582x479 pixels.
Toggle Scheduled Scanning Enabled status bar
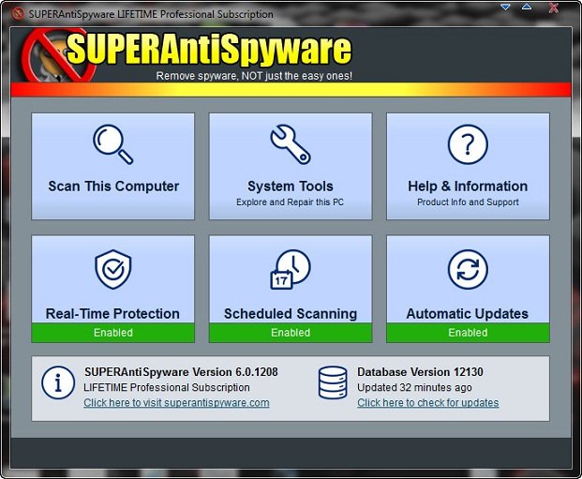(x=291, y=333)
